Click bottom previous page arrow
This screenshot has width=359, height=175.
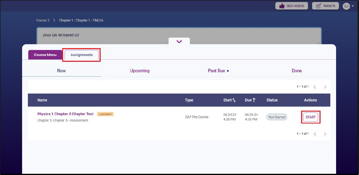[x=315, y=134]
